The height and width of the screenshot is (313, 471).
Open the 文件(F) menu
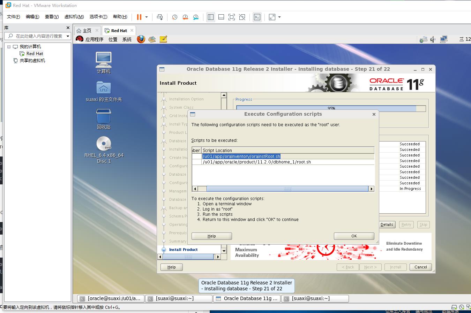14,17
